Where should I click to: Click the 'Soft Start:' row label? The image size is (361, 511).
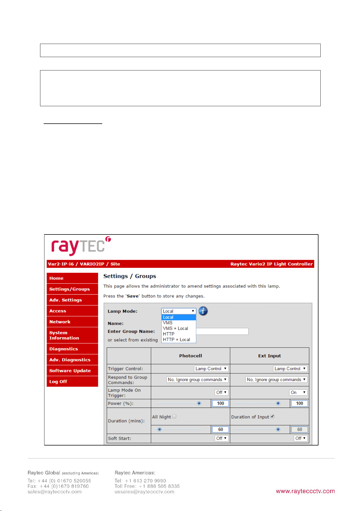119,438
